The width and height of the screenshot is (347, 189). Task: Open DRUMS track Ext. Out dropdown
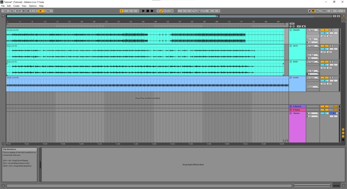(x=313, y=39)
